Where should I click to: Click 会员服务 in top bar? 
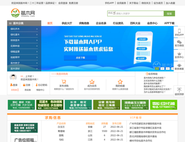122,3
